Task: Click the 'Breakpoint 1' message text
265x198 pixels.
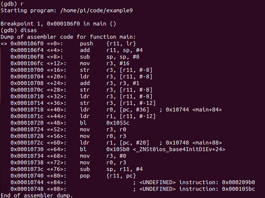Action: 21,24
